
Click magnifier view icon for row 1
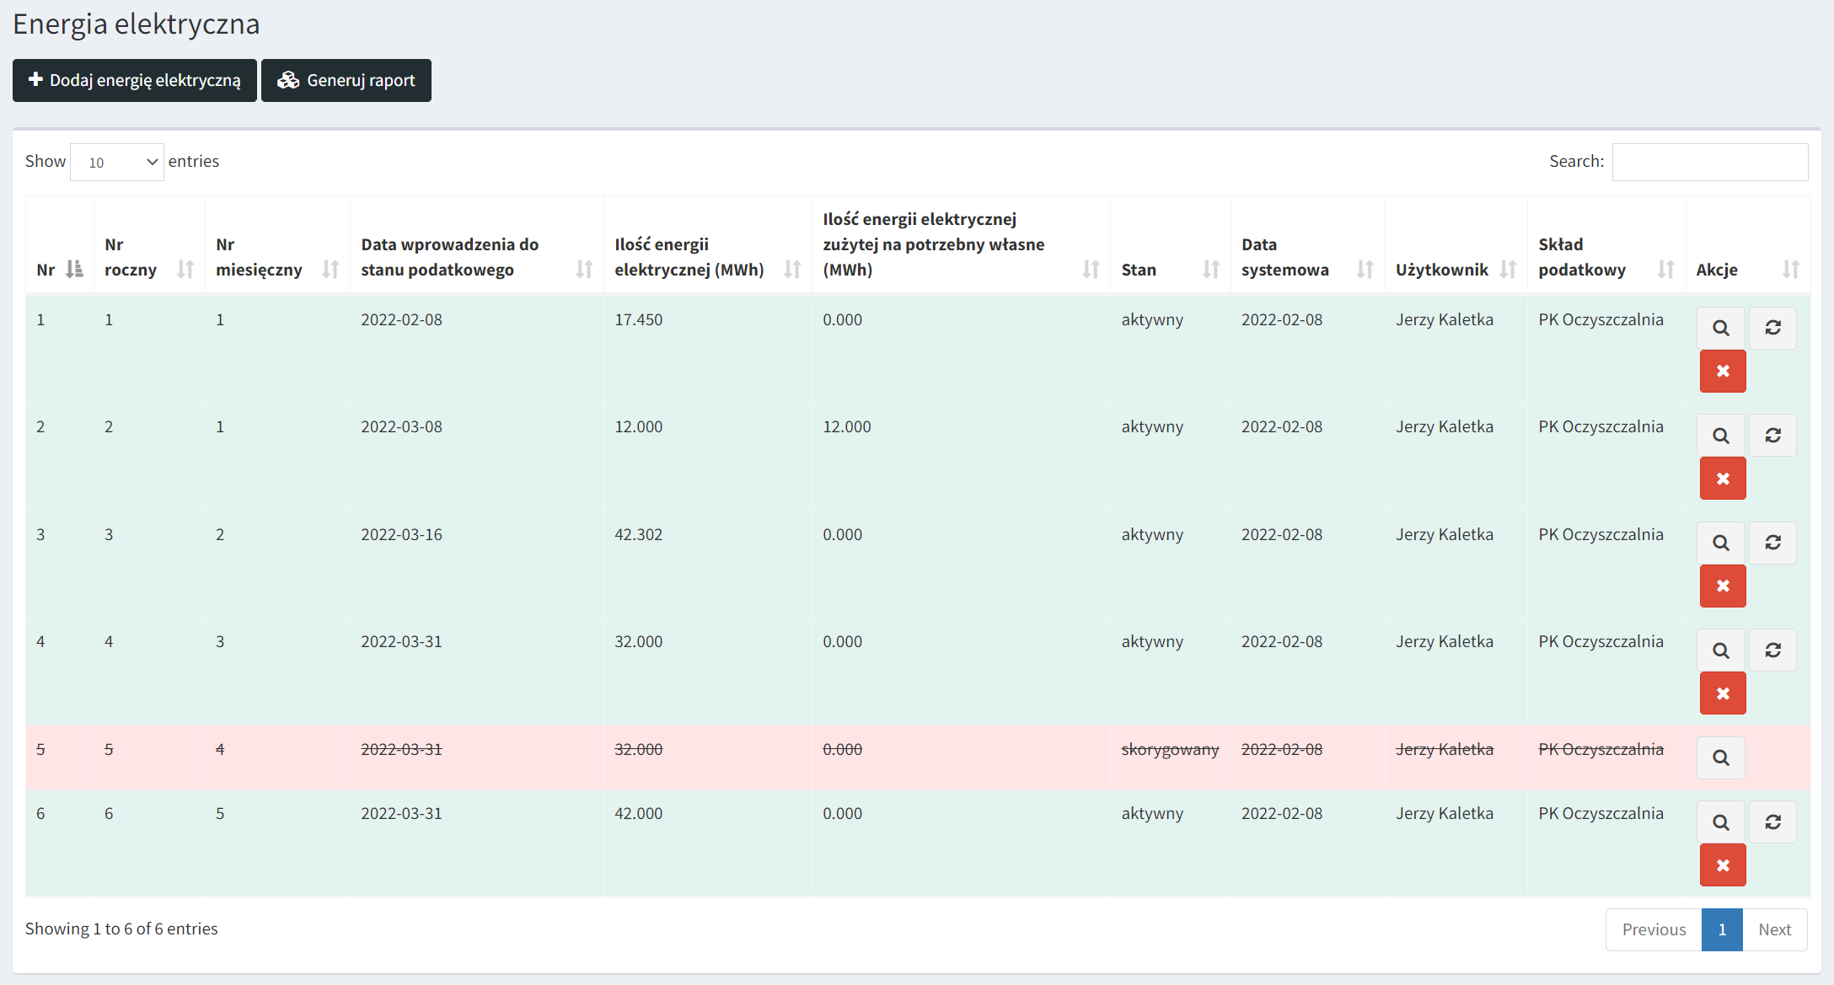[1720, 328]
